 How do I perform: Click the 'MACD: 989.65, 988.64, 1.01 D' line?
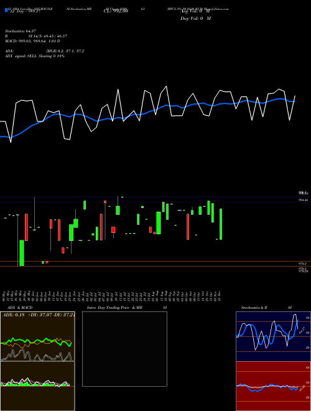32,41
